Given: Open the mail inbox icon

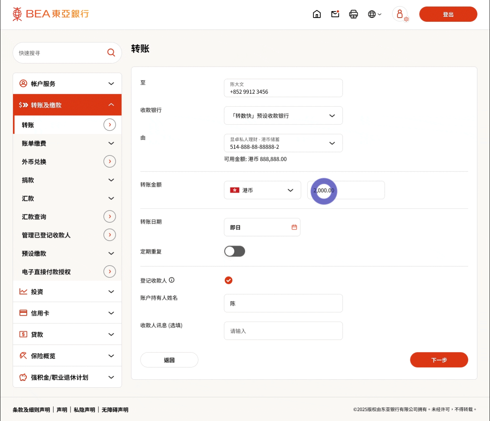Looking at the screenshot, I should click(335, 14).
